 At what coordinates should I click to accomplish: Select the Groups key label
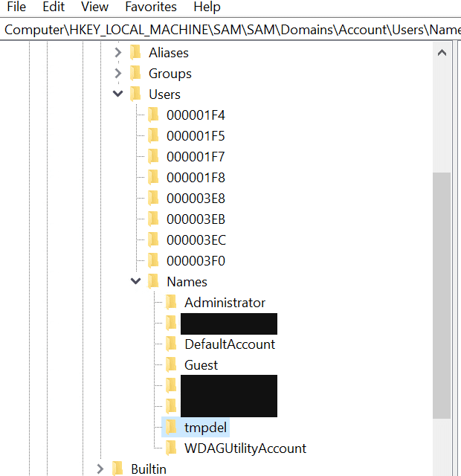(170, 74)
